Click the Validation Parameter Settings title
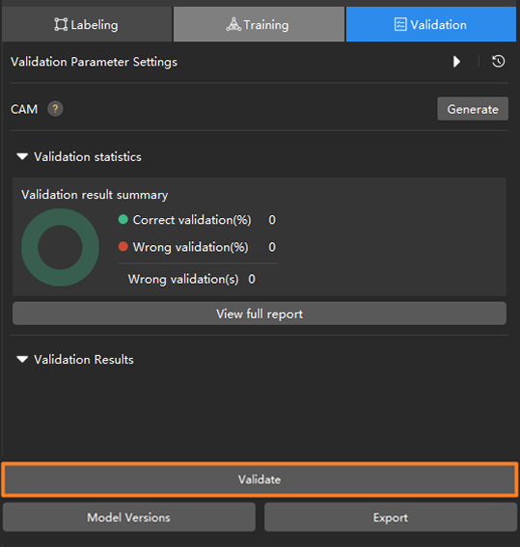This screenshot has height=547, width=520. (94, 62)
